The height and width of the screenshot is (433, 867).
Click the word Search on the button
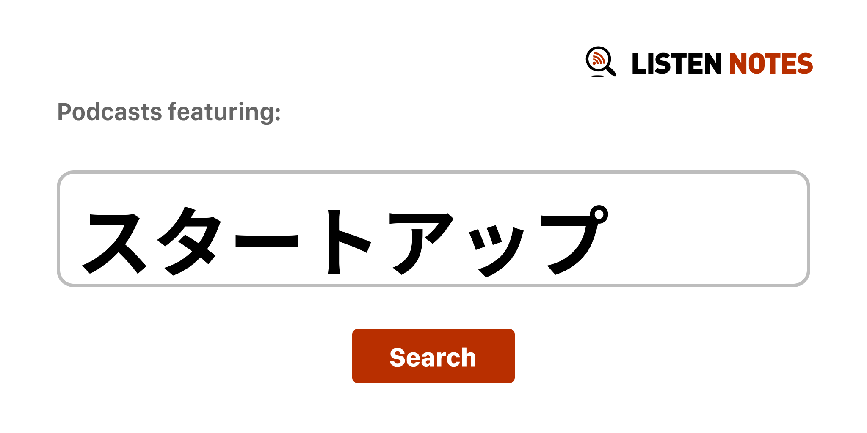point(433,357)
